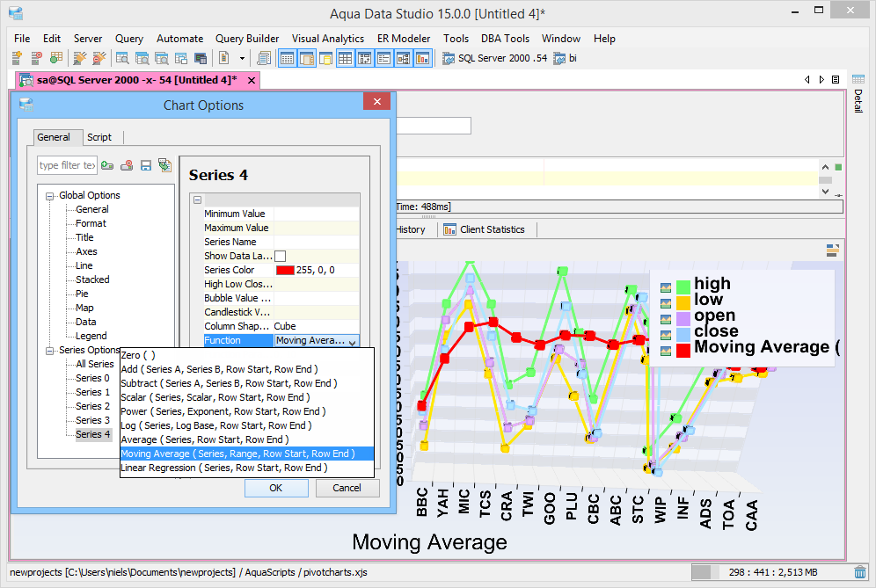Click the server icon with red minus
876x588 pixels.
click(x=36, y=58)
